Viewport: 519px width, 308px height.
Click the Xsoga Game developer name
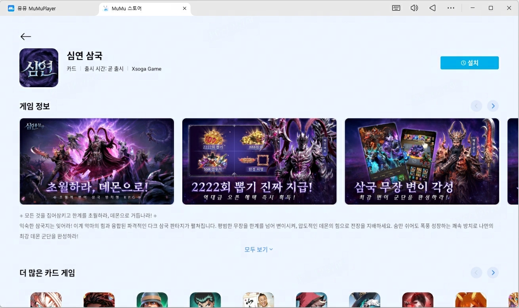147,69
